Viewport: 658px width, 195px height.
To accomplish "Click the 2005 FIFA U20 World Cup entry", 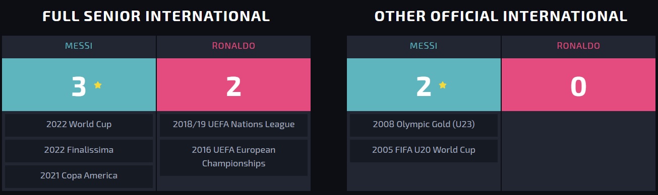I will 424,151.
